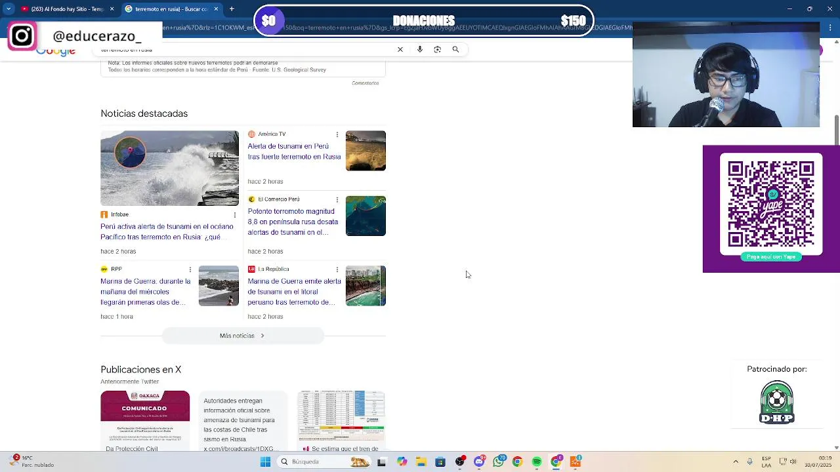
Task: Open the X post with the tsunami arrival table
Action: tap(341, 420)
